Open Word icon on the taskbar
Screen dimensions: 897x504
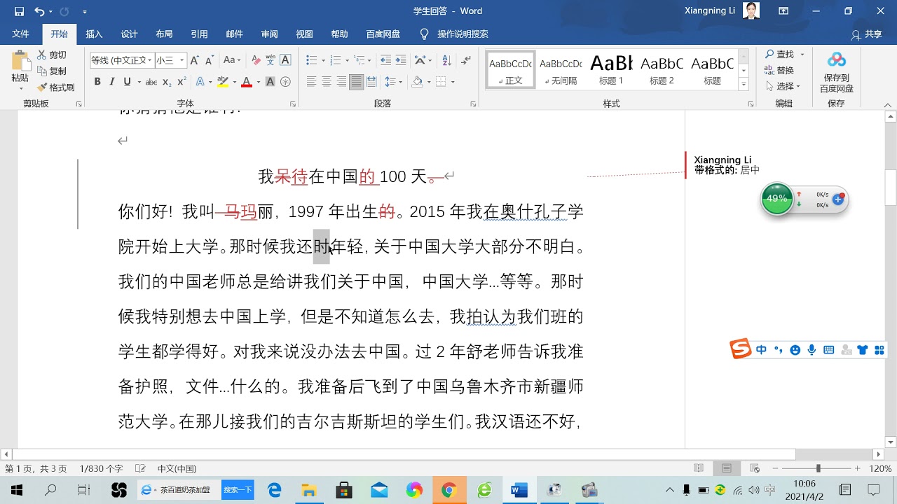(x=519, y=490)
